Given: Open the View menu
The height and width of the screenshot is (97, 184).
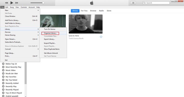Looking at the screenshot, I should click(17, 7).
